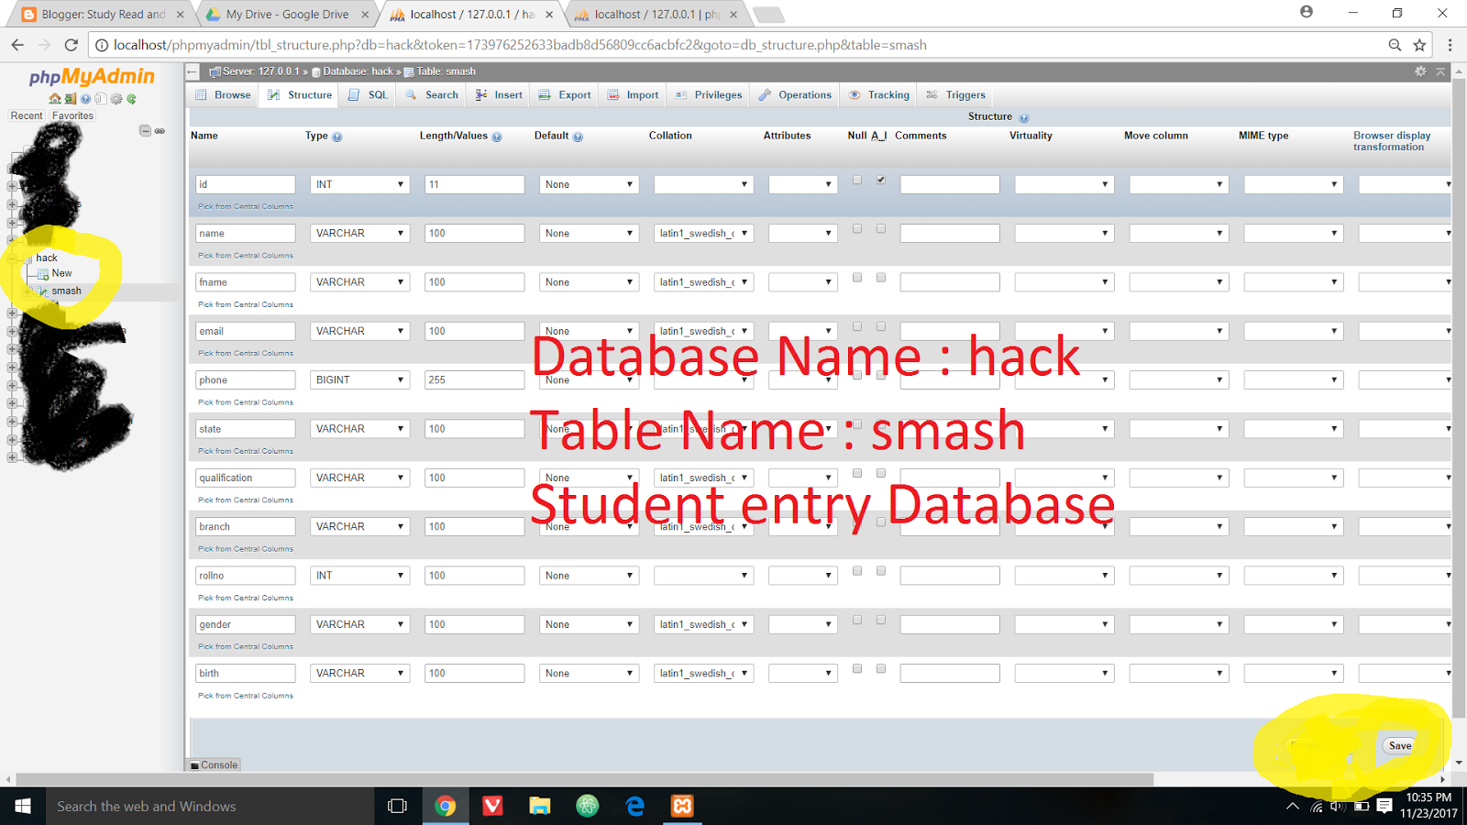
Task: Click help icon beside Length/Values
Action: [497, 137]
